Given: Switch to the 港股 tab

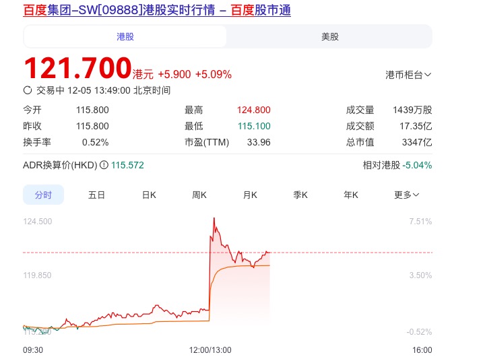Looking at the screenshot, I should (x=125, y=36).
